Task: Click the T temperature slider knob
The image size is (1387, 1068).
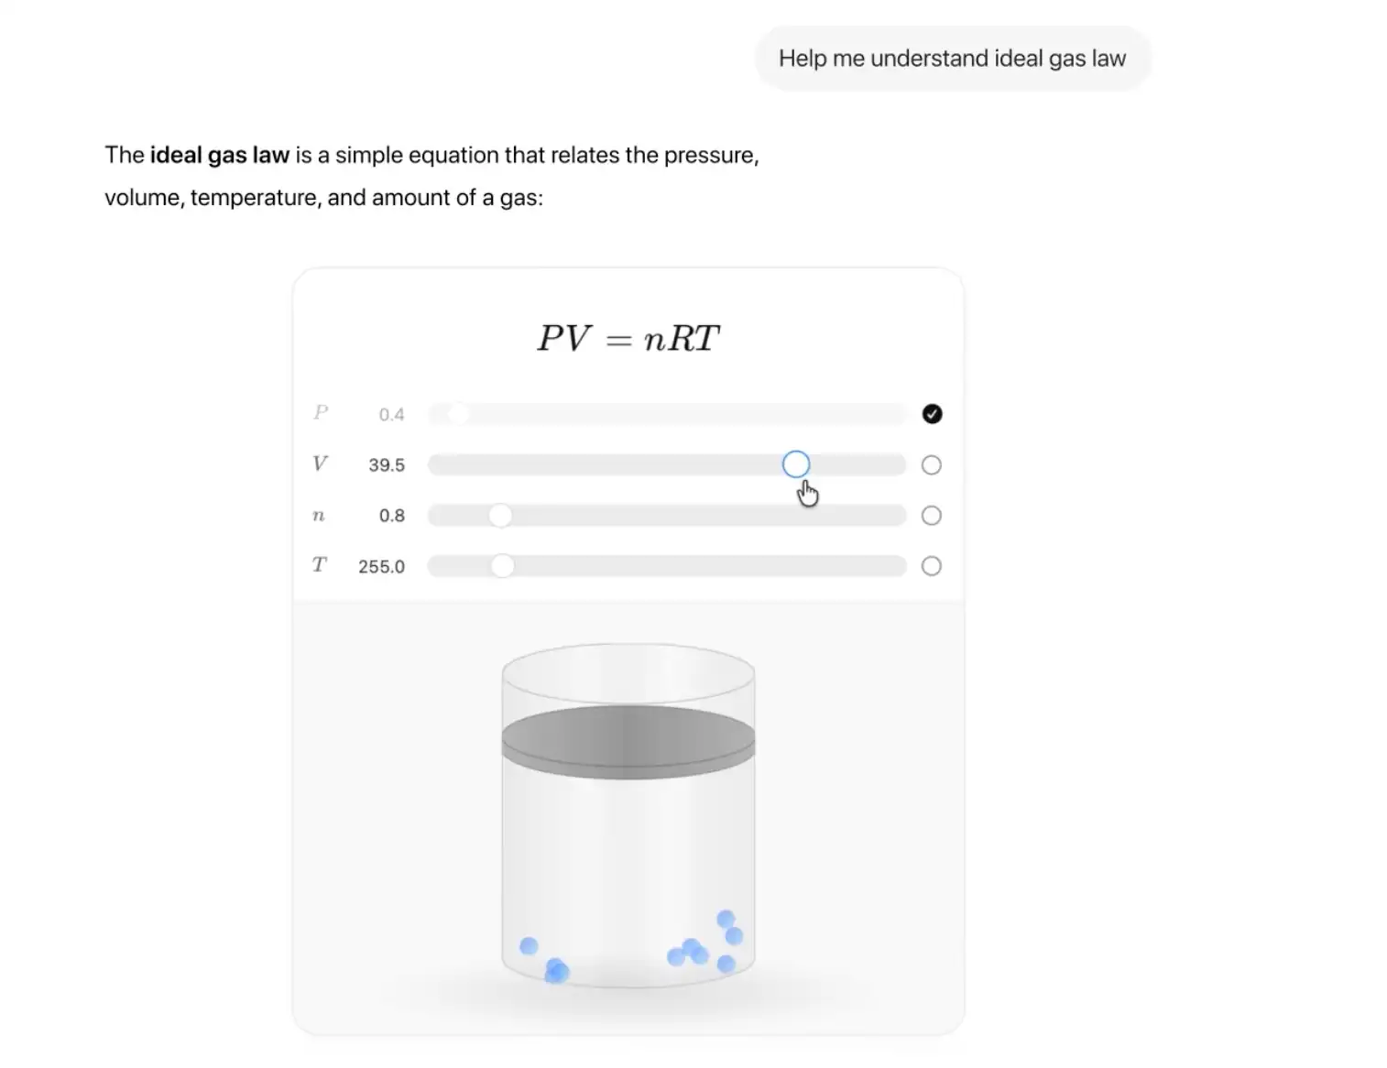Action: [x=503, y=565]
